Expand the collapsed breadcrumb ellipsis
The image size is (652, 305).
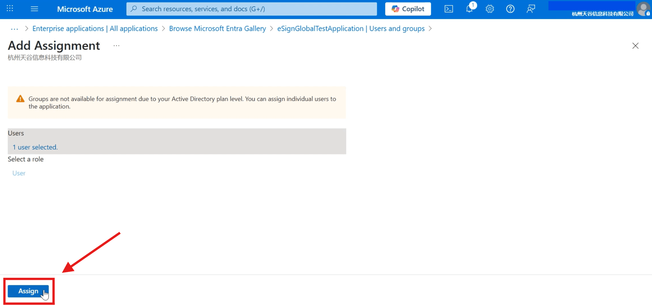click(x=15, y=29)
